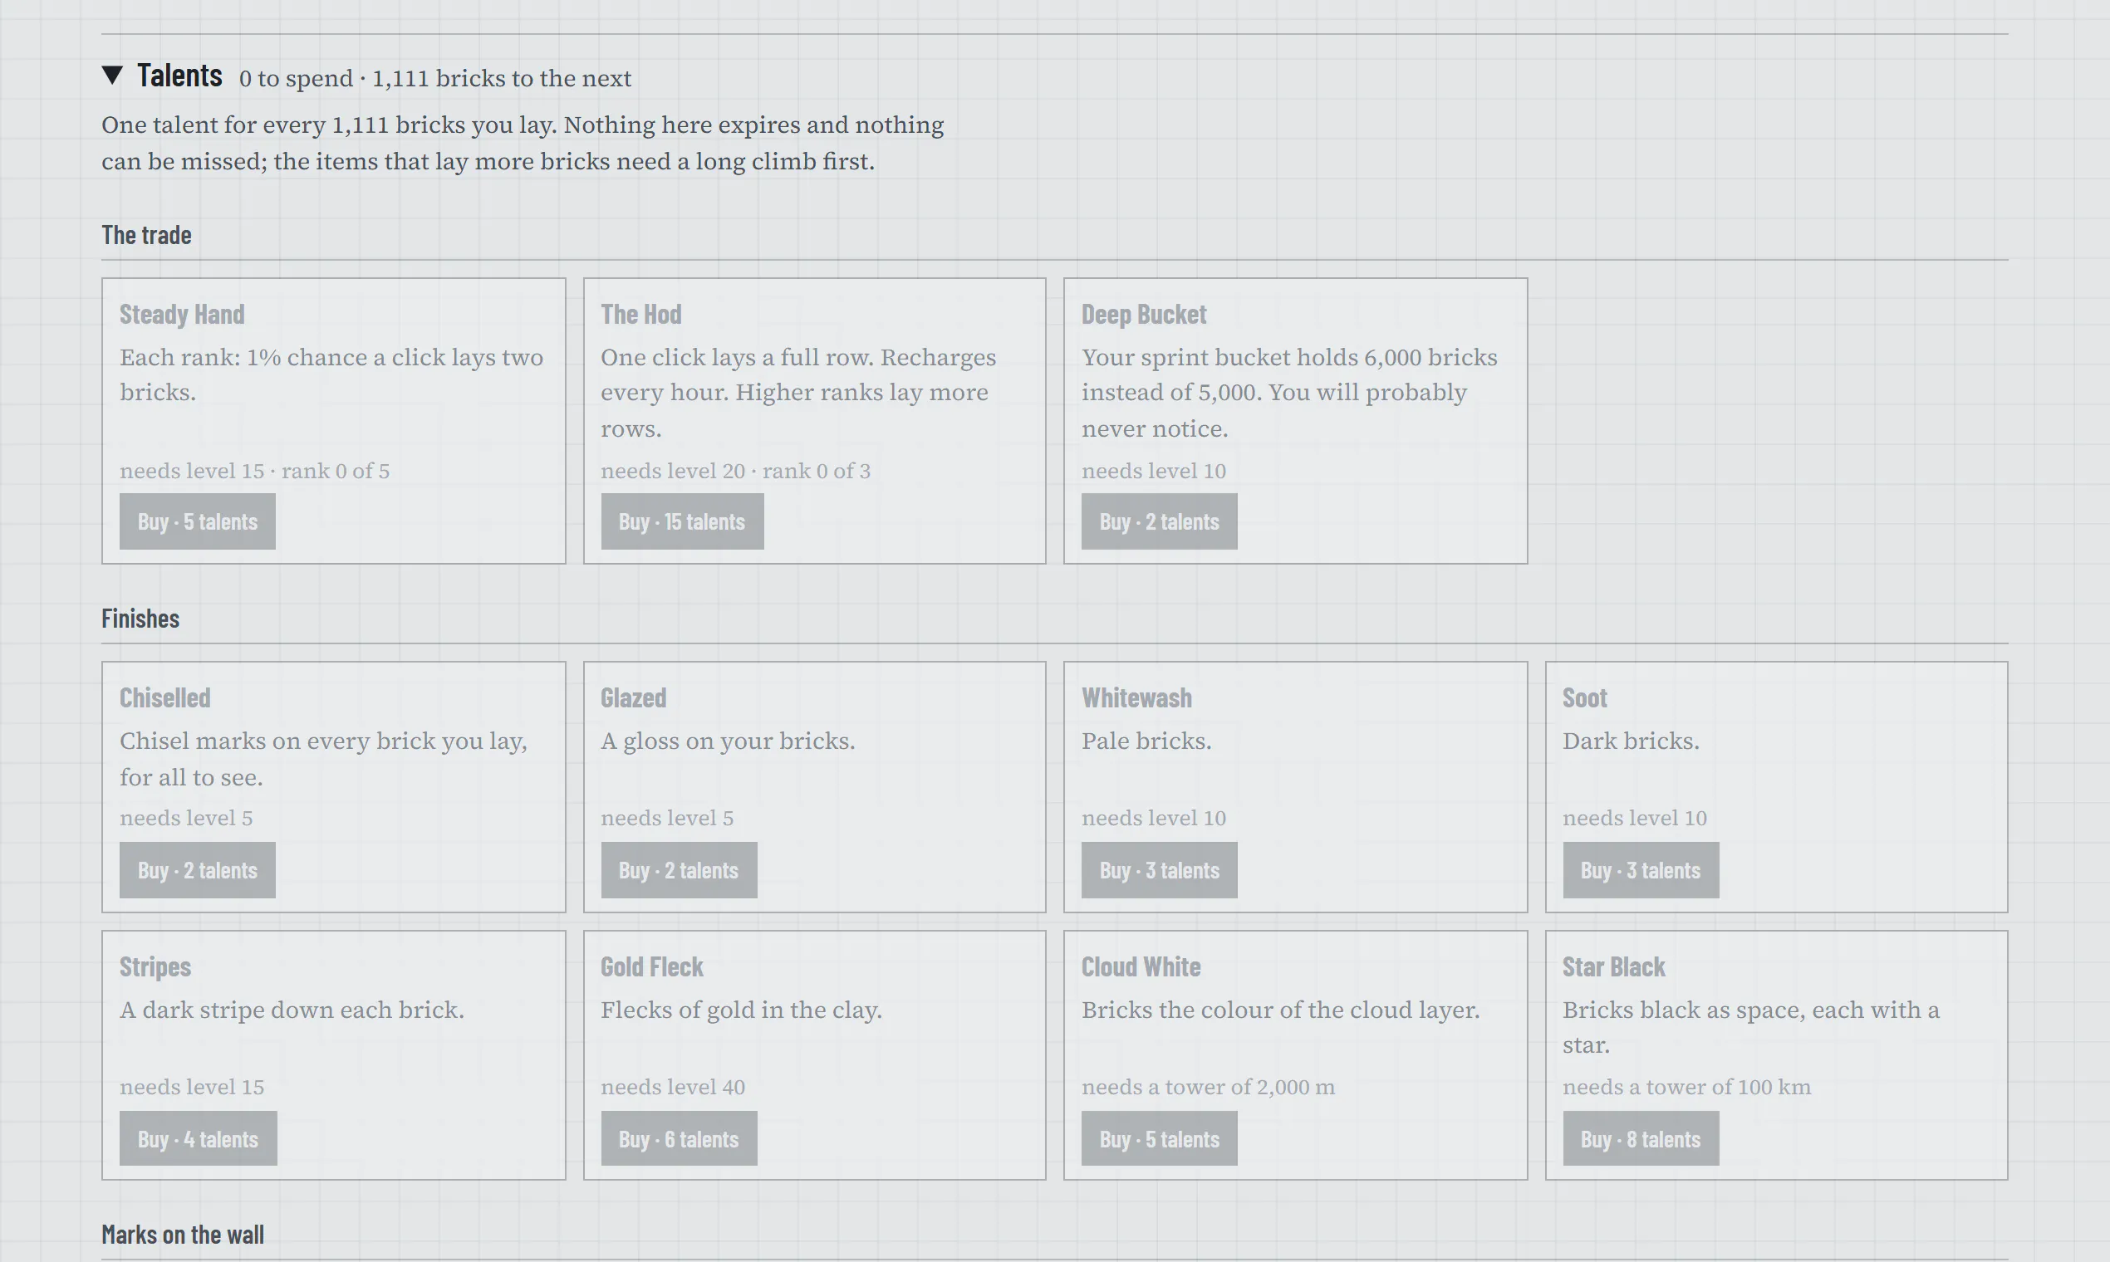Buy Star Black for 8 talents
The image size is (2110, 1262).
click(1641, 1138)
